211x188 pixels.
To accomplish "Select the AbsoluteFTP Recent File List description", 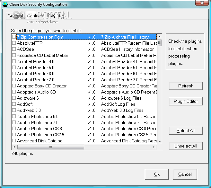I will (x=129, y=43).
